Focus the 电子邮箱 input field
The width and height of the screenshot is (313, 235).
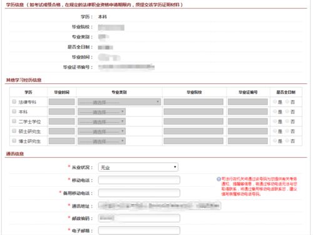pyautogui.click(x=139, y=231)
